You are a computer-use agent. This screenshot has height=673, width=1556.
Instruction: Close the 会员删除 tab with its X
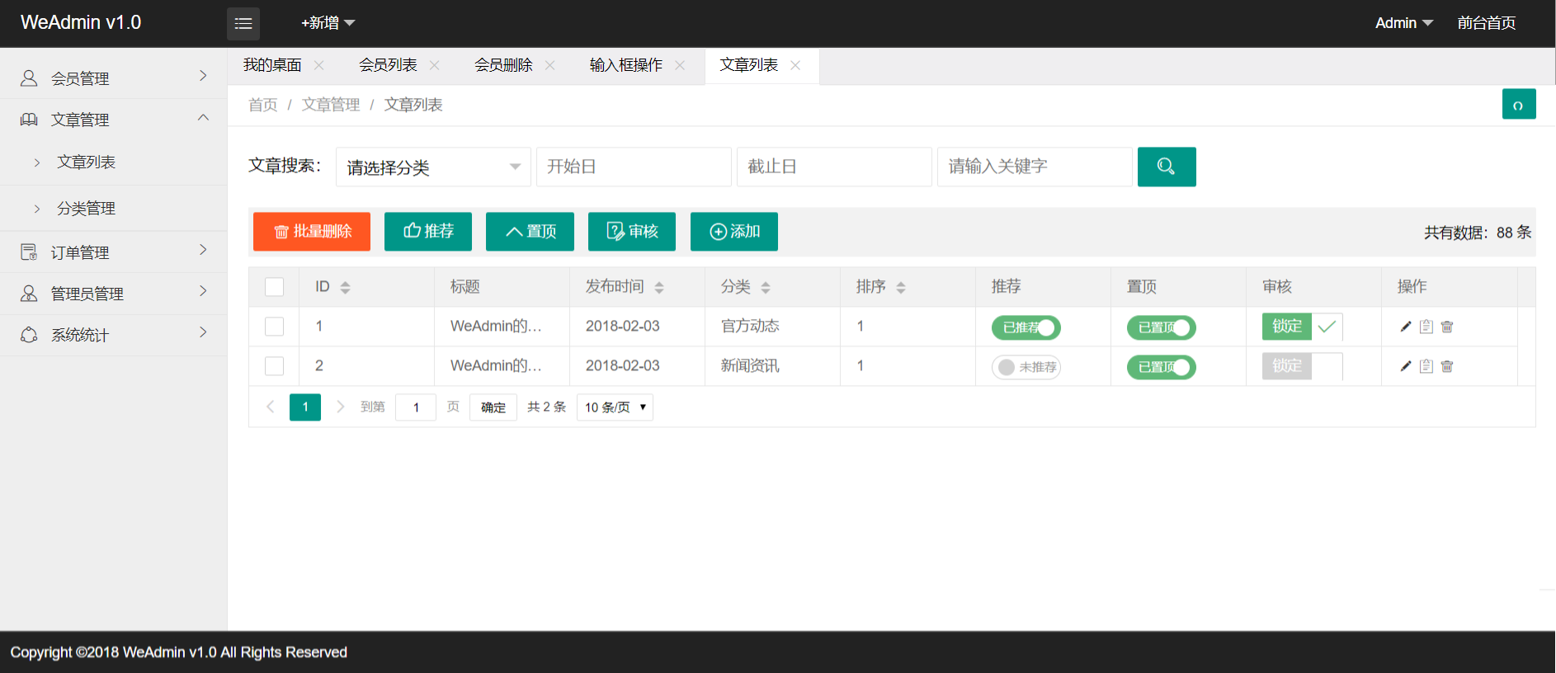[x=550, y=65]
